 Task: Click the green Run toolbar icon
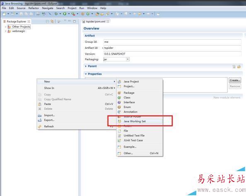pos(65,14)
